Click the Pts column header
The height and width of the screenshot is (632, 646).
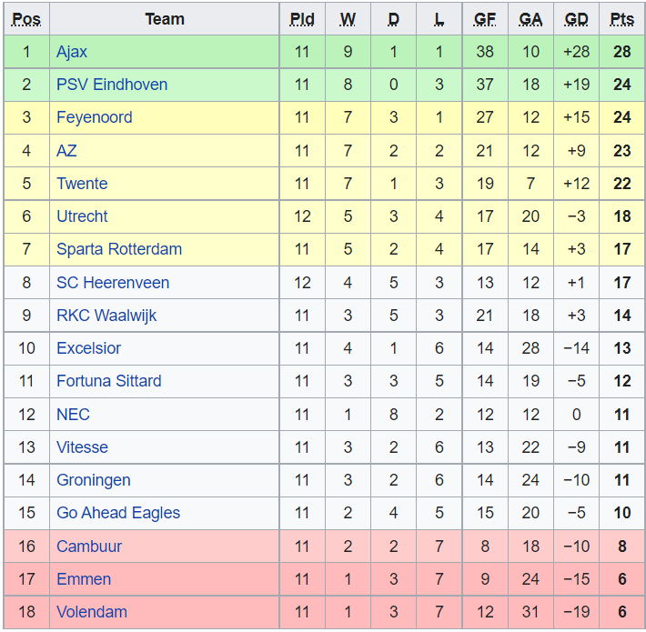(622, 19)
